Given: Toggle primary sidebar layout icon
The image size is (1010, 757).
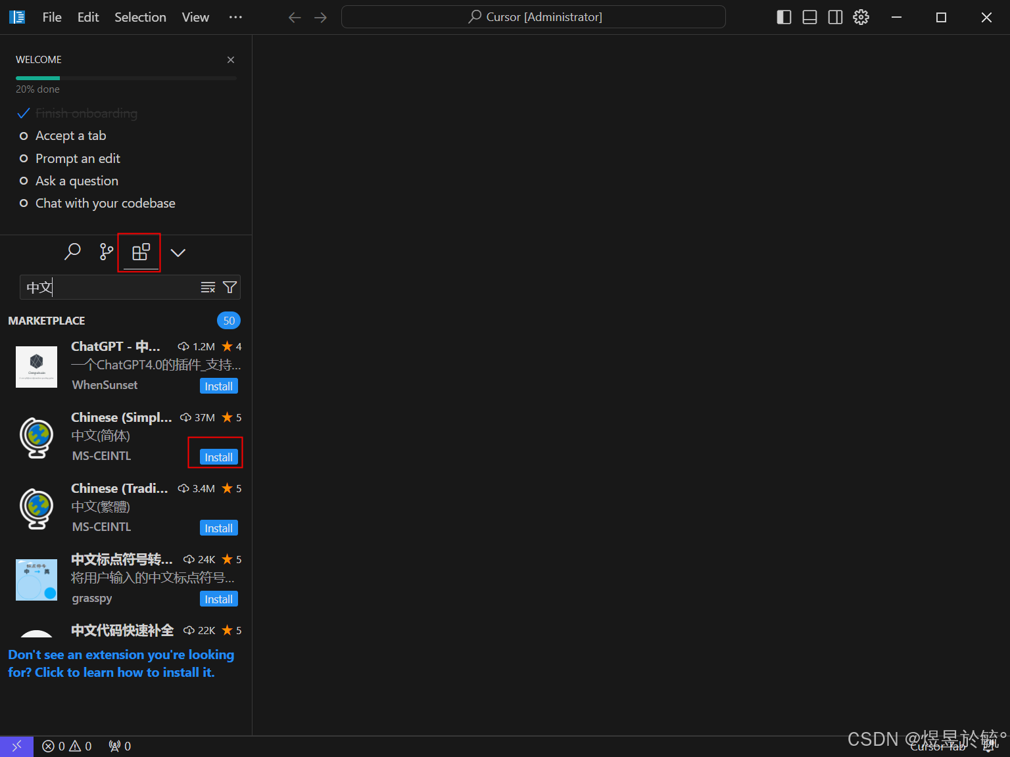Looking at the screenshot, I should click(784, 17).
